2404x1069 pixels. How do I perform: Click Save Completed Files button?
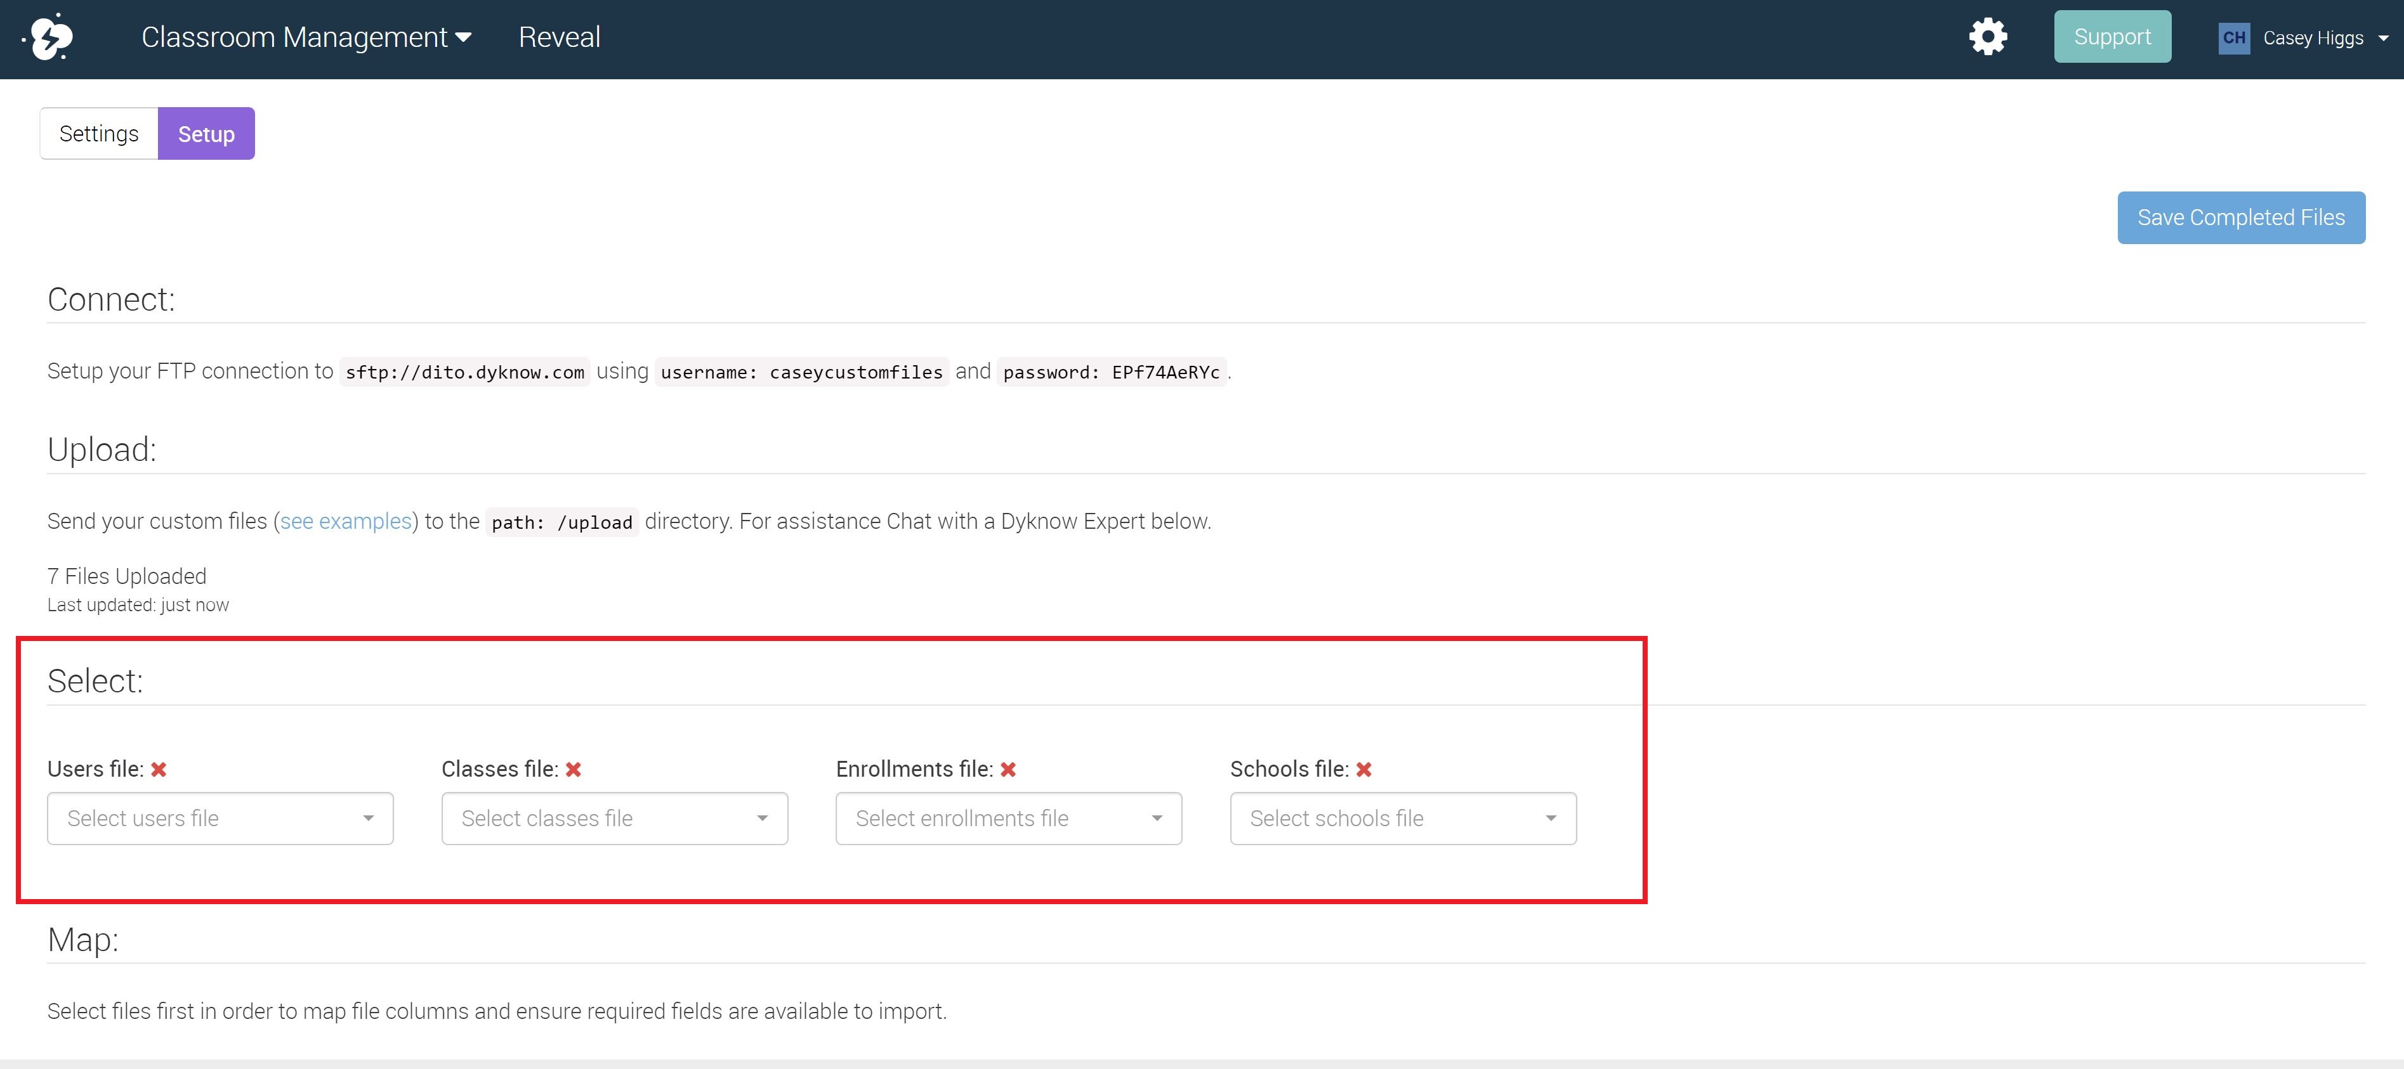coord(2241,217)
